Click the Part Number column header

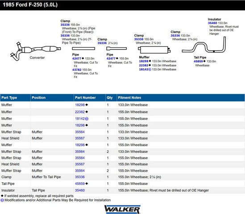(90, 98)
